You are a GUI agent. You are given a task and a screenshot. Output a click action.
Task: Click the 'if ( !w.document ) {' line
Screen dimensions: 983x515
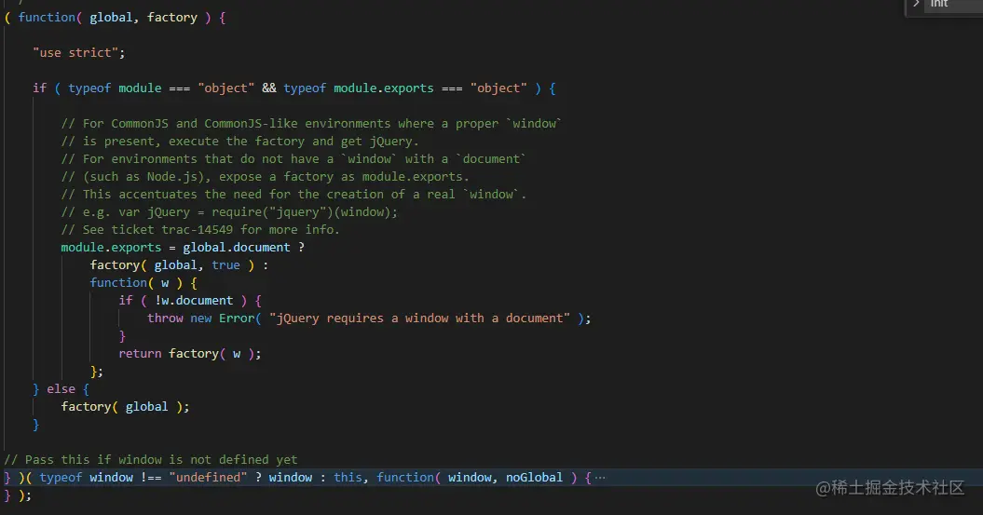[191, 300]
